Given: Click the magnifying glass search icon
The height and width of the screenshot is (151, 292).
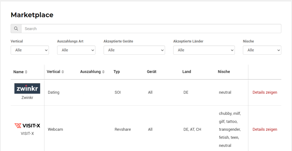Looking at the screenshot, I should pos(16,29).
